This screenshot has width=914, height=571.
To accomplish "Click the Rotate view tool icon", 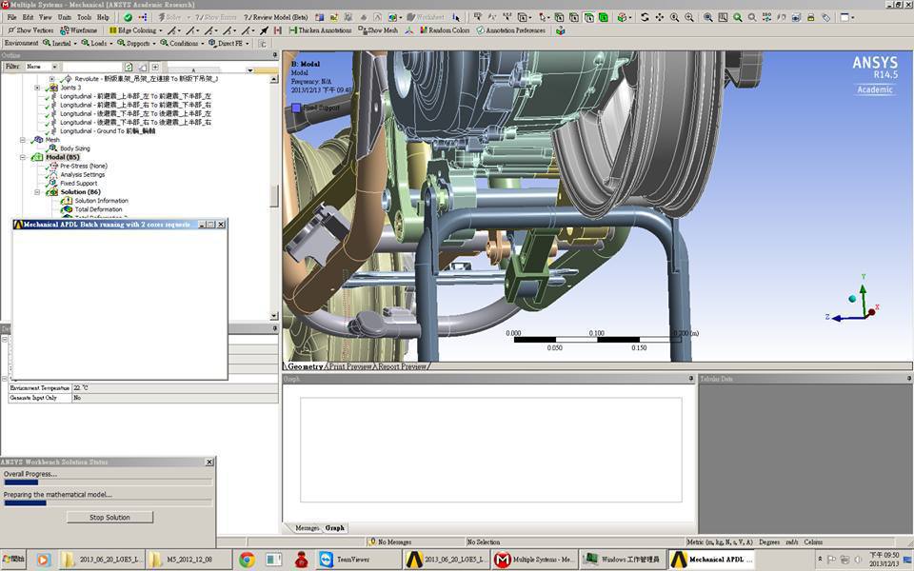I will [x=645, y=17].
